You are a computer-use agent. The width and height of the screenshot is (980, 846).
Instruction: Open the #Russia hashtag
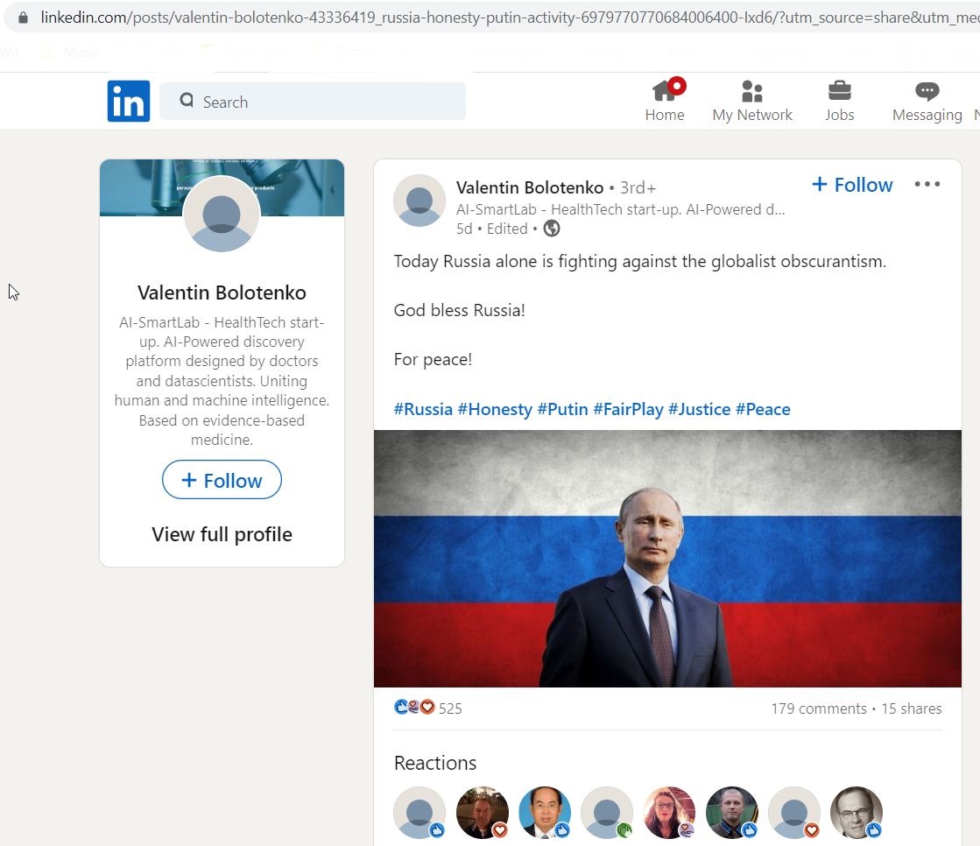423,409
